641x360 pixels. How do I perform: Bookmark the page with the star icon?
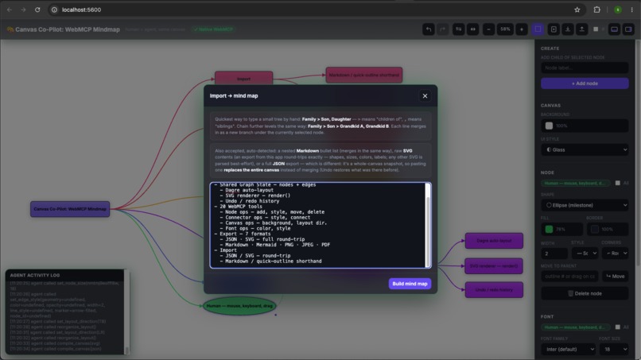click(x=577, y=10)
